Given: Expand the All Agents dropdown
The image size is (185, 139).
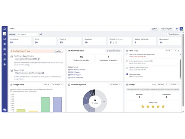Looking at the screenshot, I should tap(28, 34).
